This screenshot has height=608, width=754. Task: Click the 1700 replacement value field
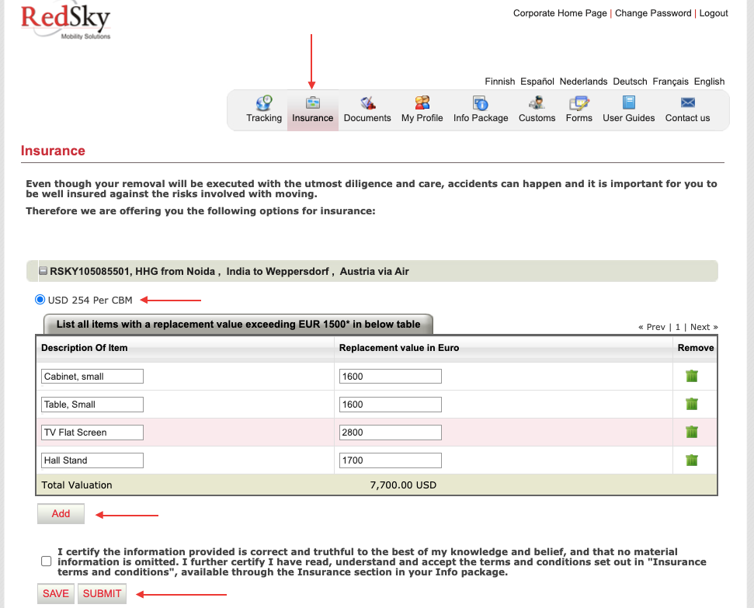click(x=391, y=460)
